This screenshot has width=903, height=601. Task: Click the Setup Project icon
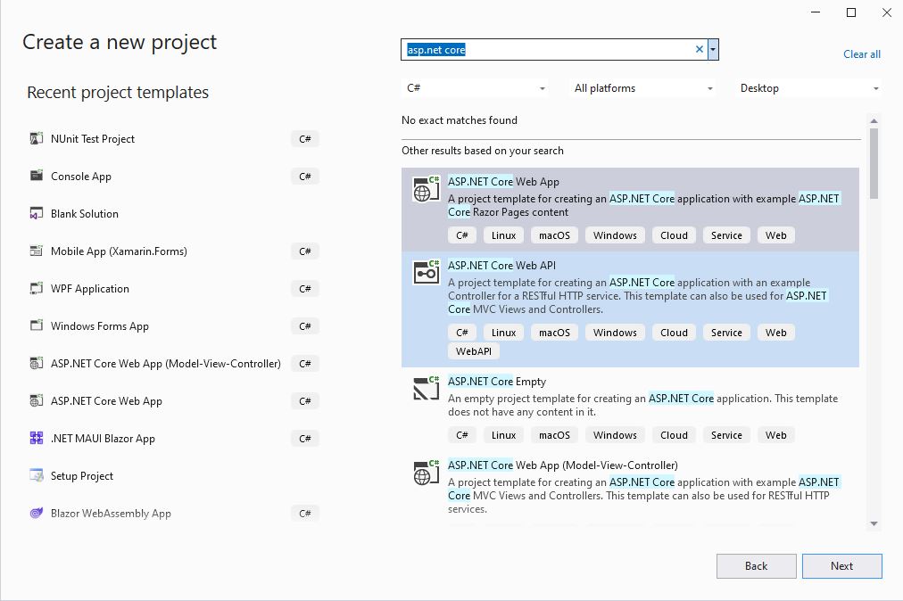(37, 475)
